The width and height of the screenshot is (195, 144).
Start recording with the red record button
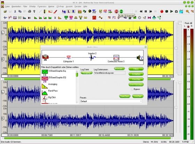click(x=162, y=11)
